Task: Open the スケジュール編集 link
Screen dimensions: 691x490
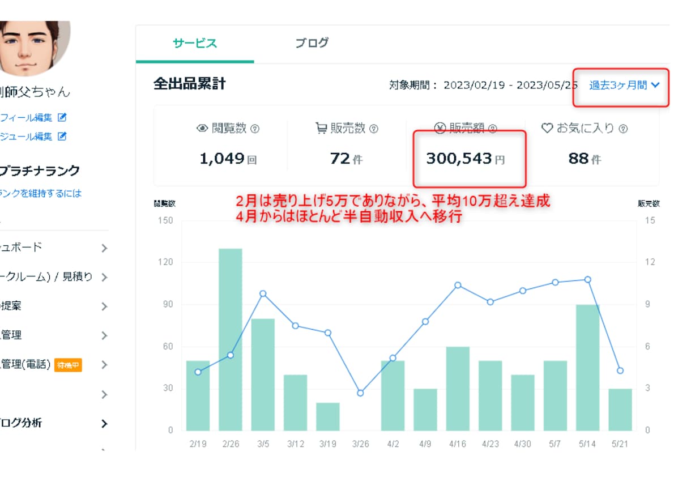Action: (x=26, y=137)
